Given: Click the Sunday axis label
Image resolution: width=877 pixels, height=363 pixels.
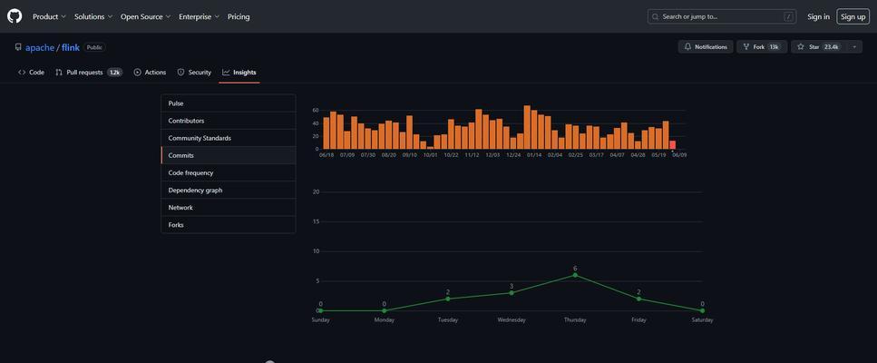Looking at the screenshot, I should click(320, 320).
